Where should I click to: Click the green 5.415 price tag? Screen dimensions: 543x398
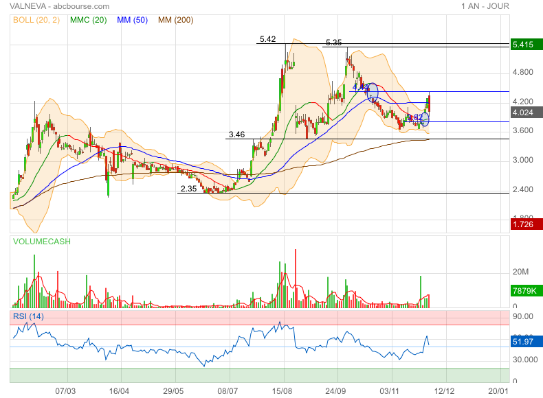(524, 45)
